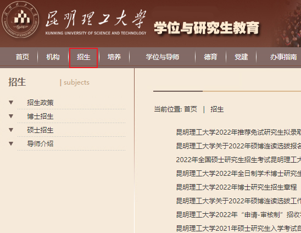Expand the 导师介绍 triangle arrow
The height and width of the screenshot is (233, 301).
11,143
